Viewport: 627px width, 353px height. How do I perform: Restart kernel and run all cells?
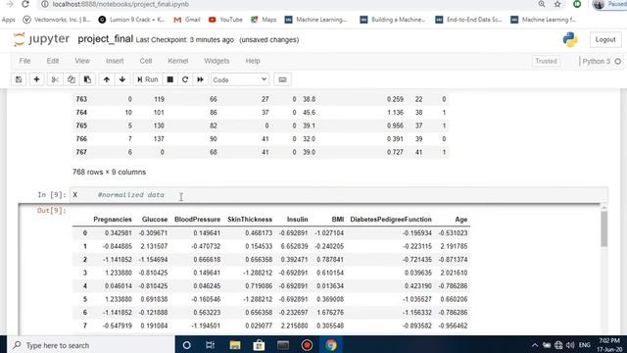[x=200, y=79]
